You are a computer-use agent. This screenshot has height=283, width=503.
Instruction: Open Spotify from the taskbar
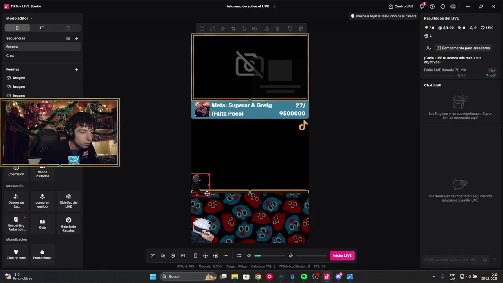point(304,277)
